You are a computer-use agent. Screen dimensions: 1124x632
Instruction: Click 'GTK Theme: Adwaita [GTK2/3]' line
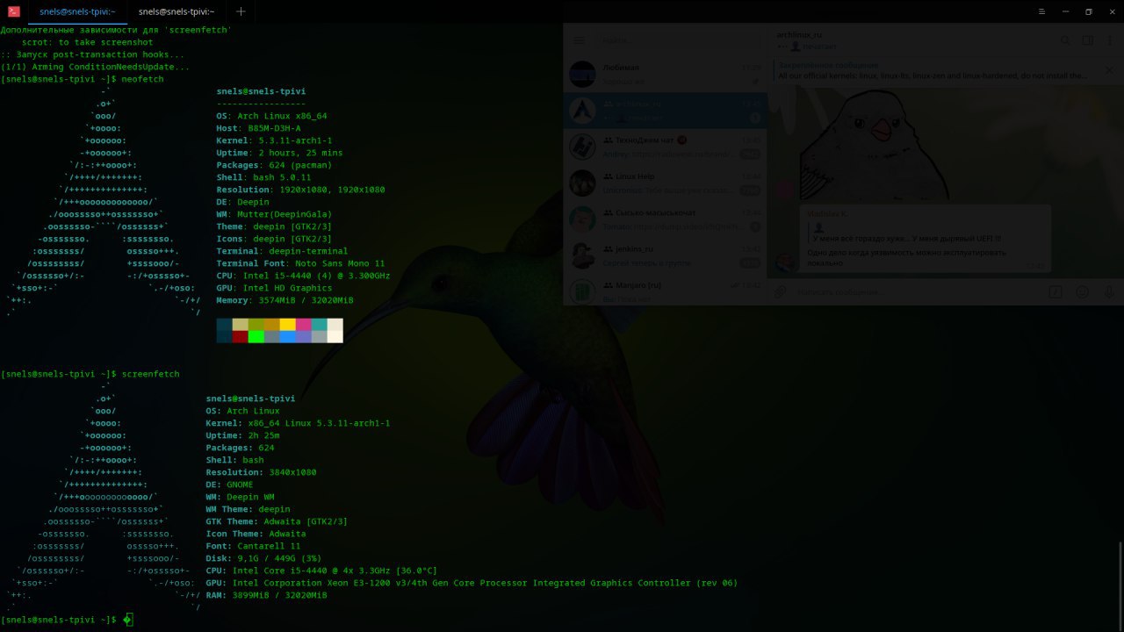(277, 521)
